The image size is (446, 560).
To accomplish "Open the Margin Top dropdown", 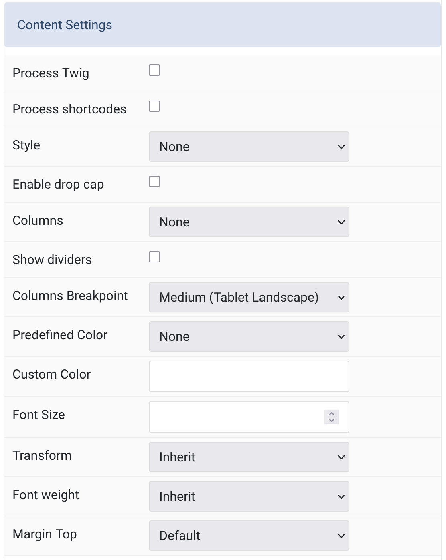I will pyautogui.click(x=249, y=536).
